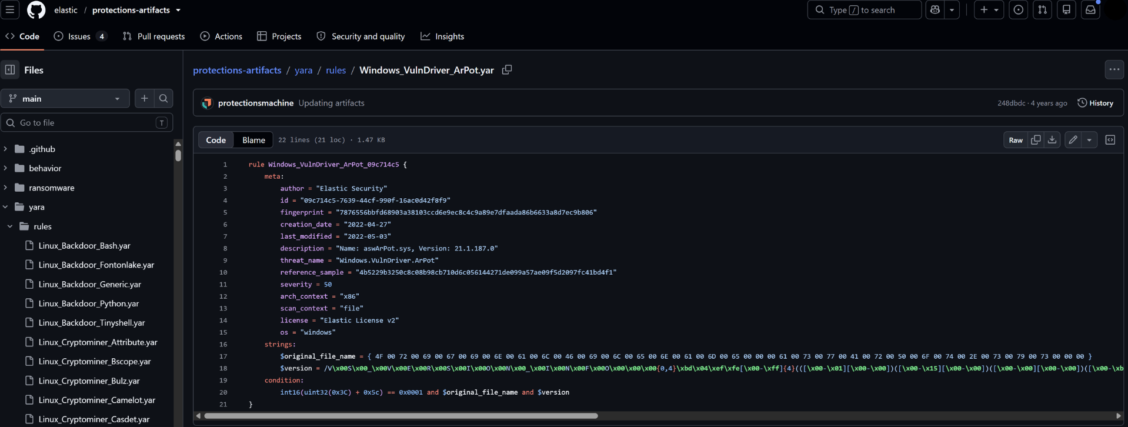
Task: Edit this file pencil icon
Action: pos(1073,140)
